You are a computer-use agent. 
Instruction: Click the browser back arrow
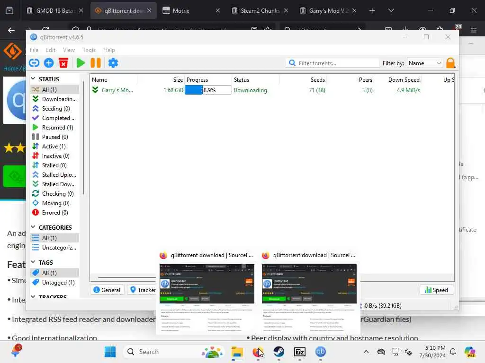[11, 30]
